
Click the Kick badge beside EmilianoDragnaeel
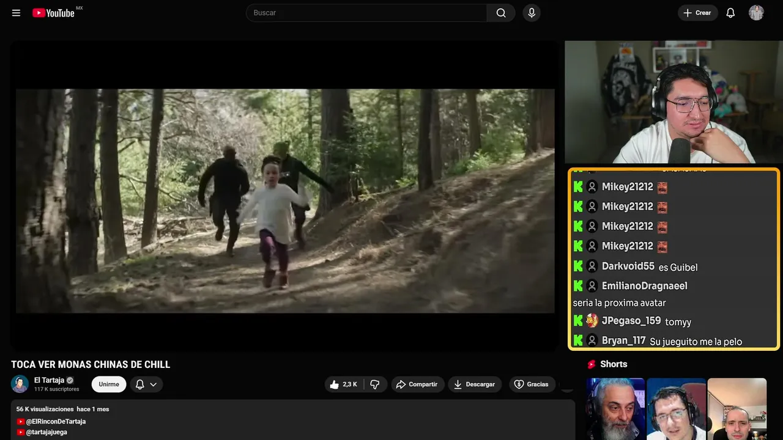[578, 286]
